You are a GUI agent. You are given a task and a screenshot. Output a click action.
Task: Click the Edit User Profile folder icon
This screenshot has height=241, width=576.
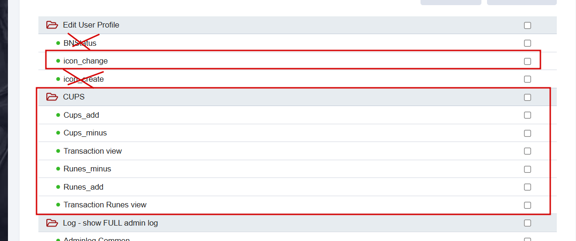tap(52, 25)
